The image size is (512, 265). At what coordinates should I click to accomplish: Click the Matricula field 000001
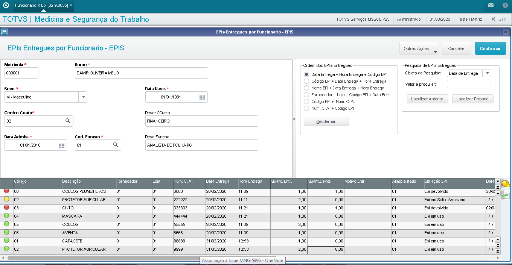(x=21, y=73)
